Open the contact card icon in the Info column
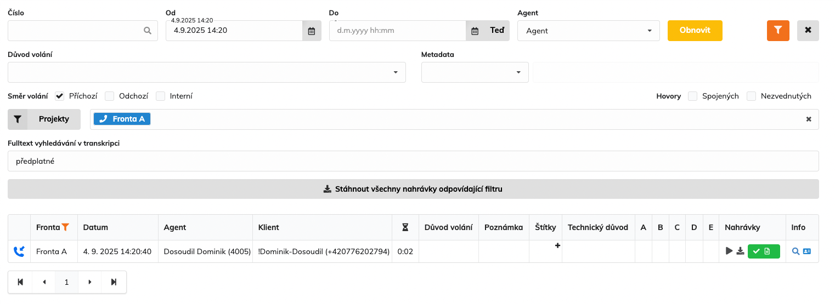This screenshot has width=835, height=304. pos(807,251)
